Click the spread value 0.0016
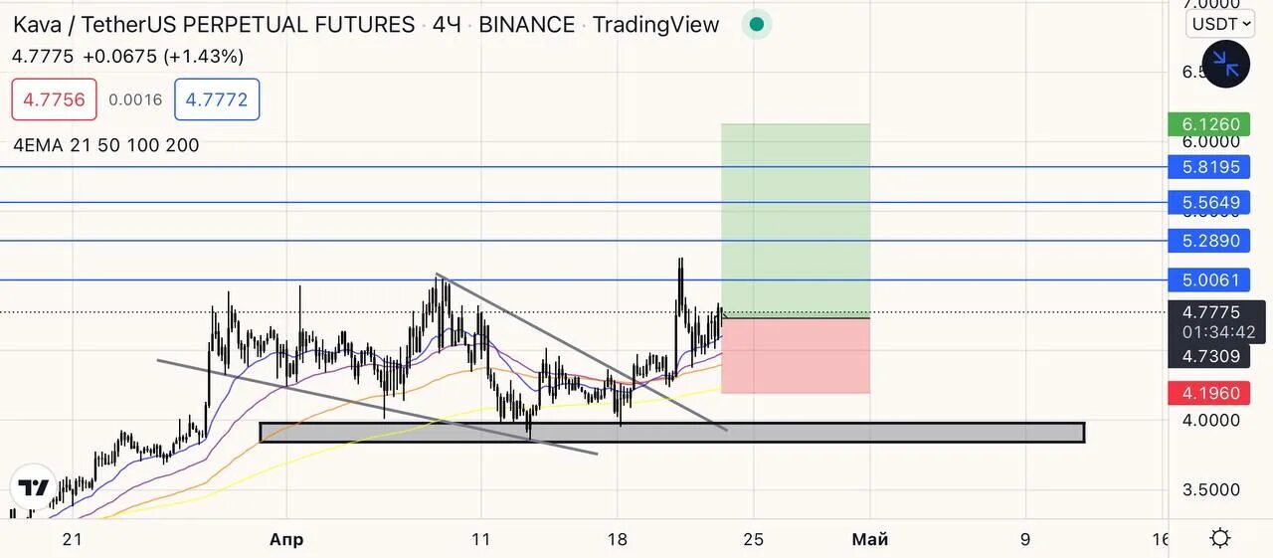Viewport: 1273px width, 558px height. point(135,99)
